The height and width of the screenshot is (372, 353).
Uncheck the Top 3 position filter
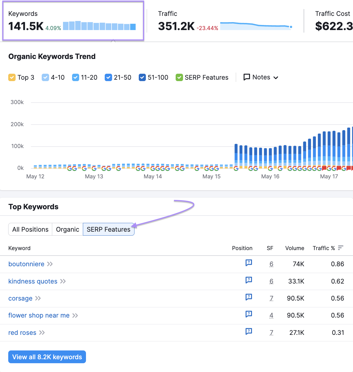pyautogui.click(x=12, y=77)
